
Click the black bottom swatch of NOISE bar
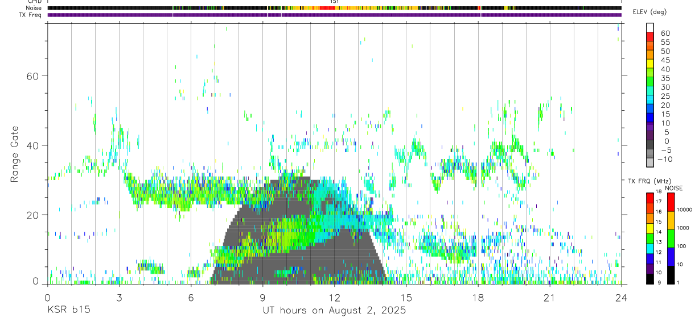click(671, 274)
